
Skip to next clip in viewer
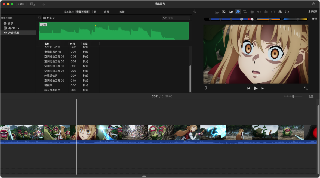(263, 88)
